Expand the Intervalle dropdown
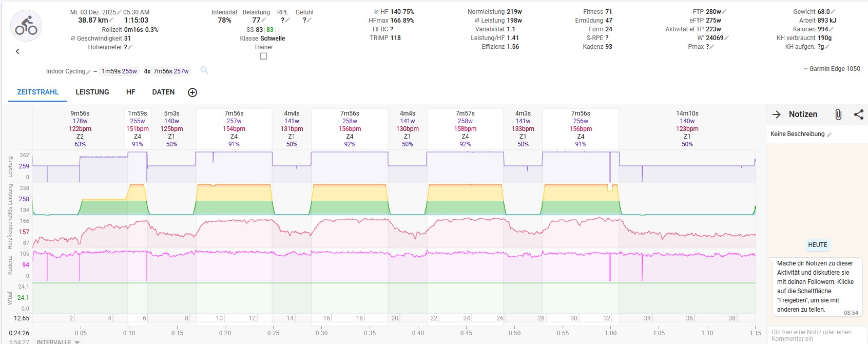 tap(77, 342)
